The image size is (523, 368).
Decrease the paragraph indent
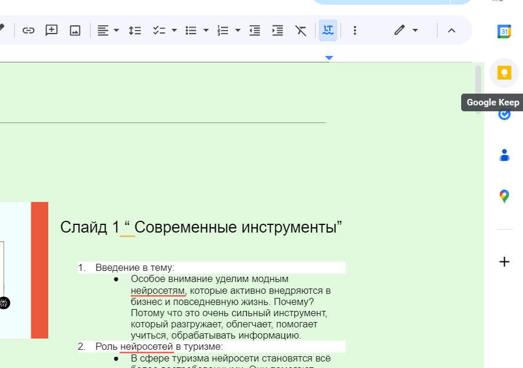254,30
